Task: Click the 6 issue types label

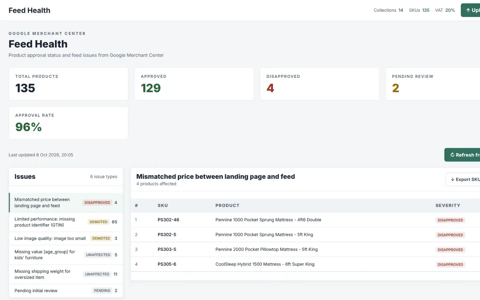Action: pos(104,177)
